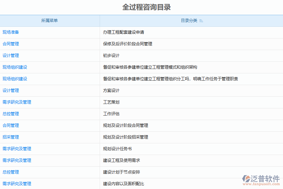
Task: Click the 目录分类 column header text
Action: 189,21
